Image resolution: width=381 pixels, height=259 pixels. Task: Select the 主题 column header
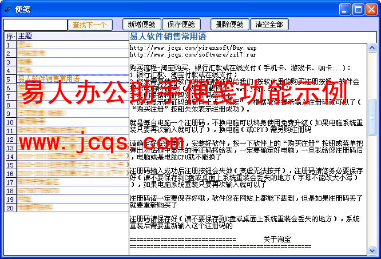(x=73, y=36)
